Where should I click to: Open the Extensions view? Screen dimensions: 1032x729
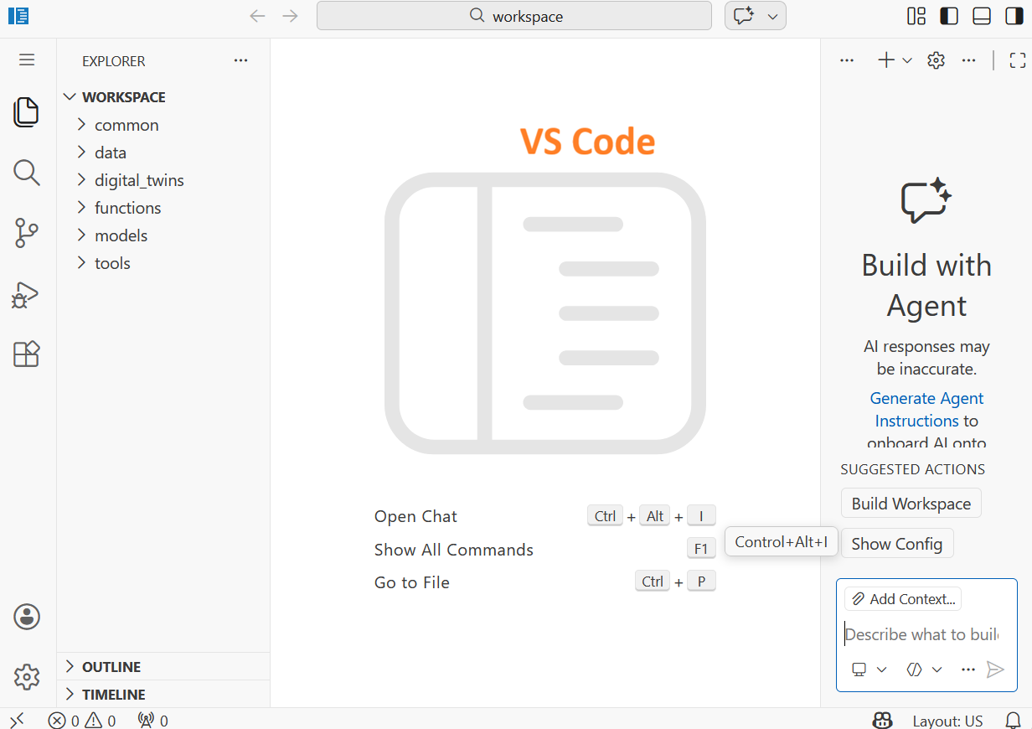(x=27, y=354)
